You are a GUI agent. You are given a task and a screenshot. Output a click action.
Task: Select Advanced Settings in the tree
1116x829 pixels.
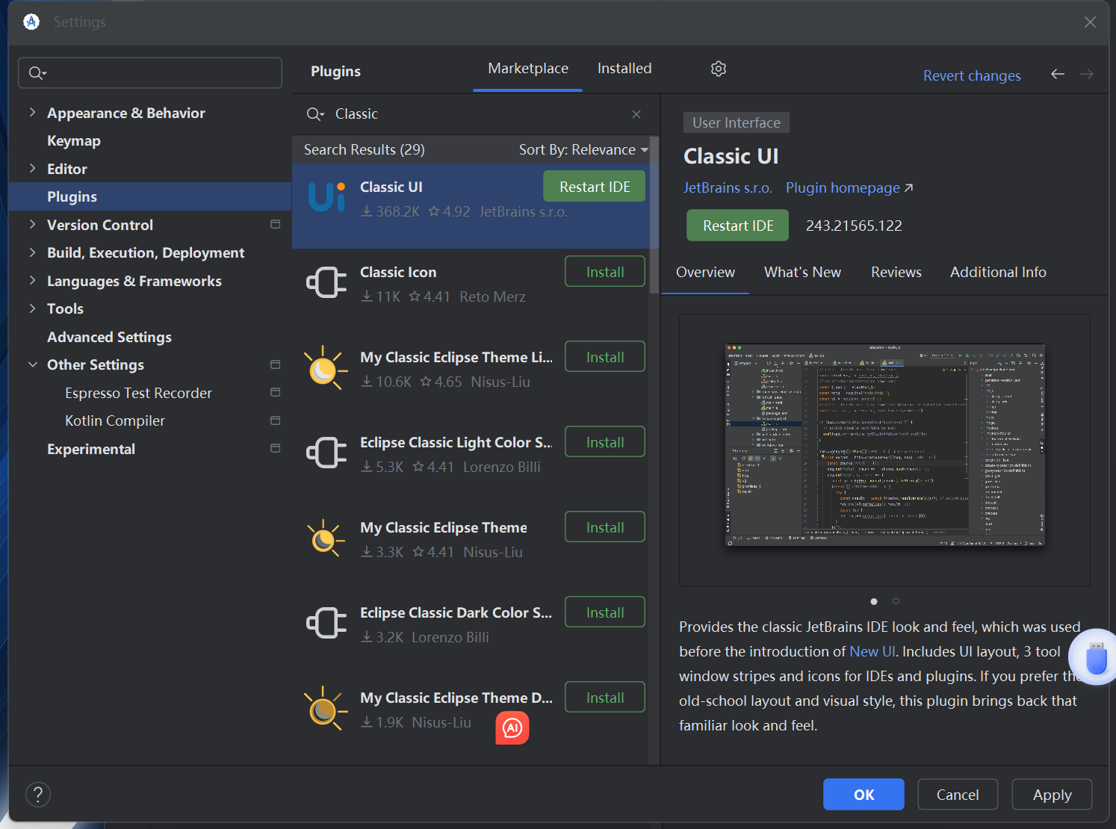(109, 337)
